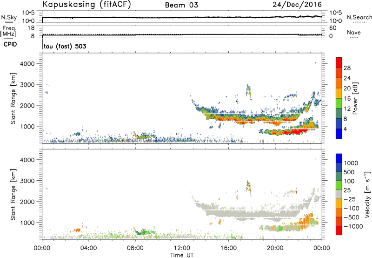Click the 'N.Search' legend label
Screen dimensions: 372x258
[359, 17]
